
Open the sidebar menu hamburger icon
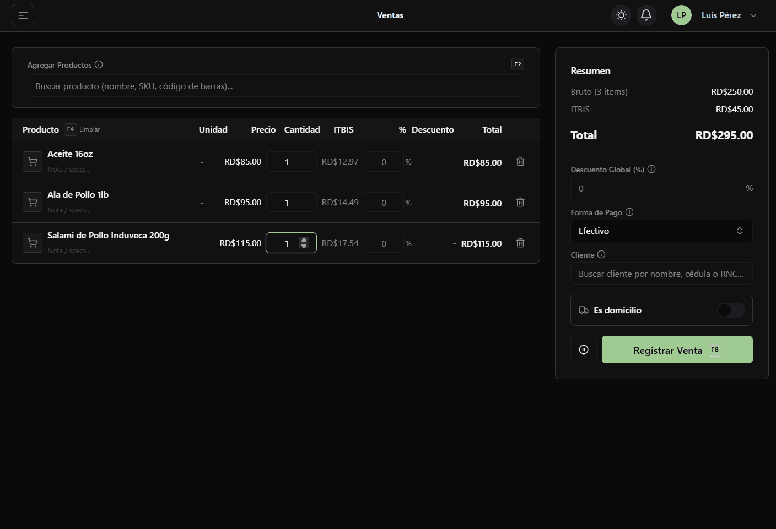[x=23, y=15]
